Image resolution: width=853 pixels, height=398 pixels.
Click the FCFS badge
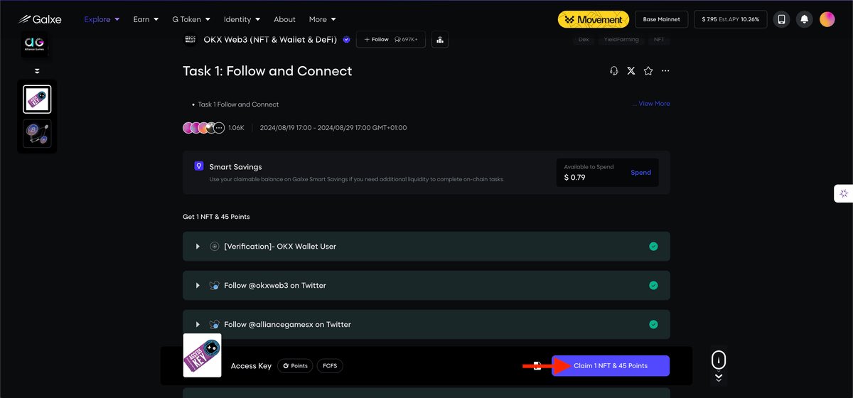pos(330,366)
